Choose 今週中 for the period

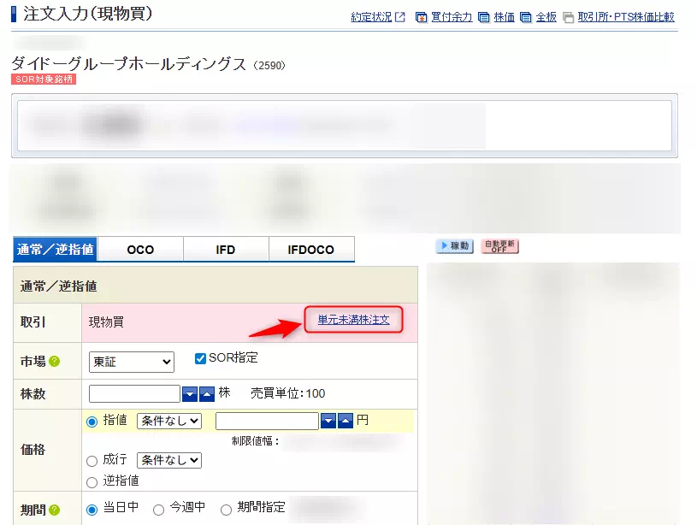pos(158,510)
